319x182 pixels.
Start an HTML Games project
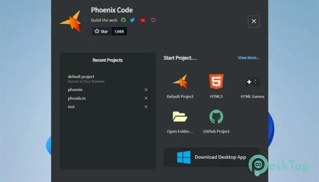(x=252, y=86)
